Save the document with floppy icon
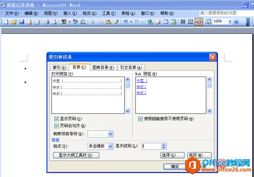This screenshot has width=254, height=177. click(x=22, y=22)
